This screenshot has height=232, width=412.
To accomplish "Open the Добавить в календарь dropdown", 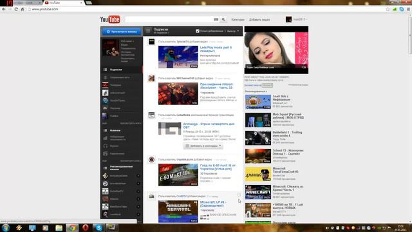I will tap(203, 146).
